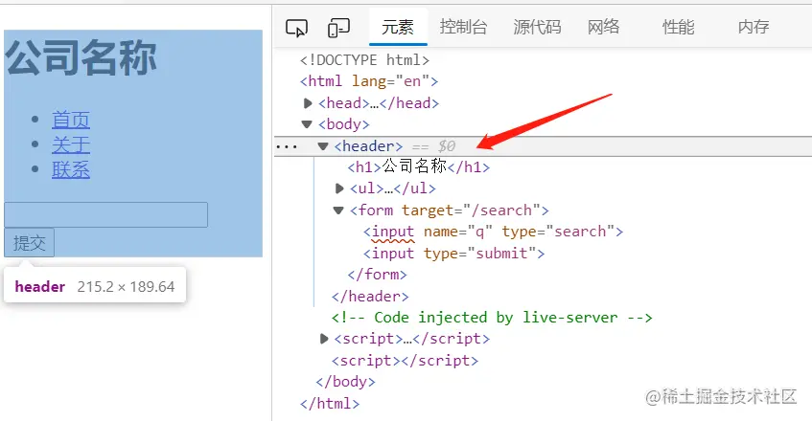Open the 首页 link
Screen dimensions: 812x421
[71, 120]
